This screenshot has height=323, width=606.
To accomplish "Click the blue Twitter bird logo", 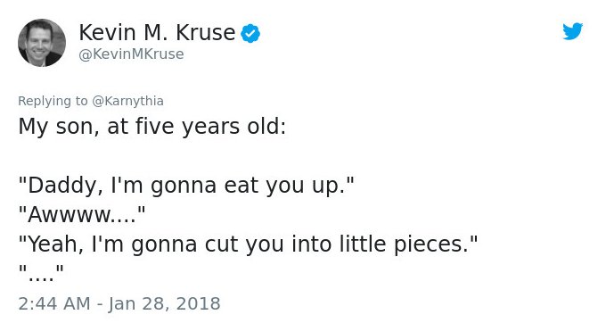I will coord(572,31).
